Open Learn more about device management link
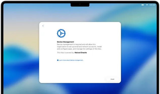Image resolution: width=160 pixels, height=94 pixels. point(71,60)
